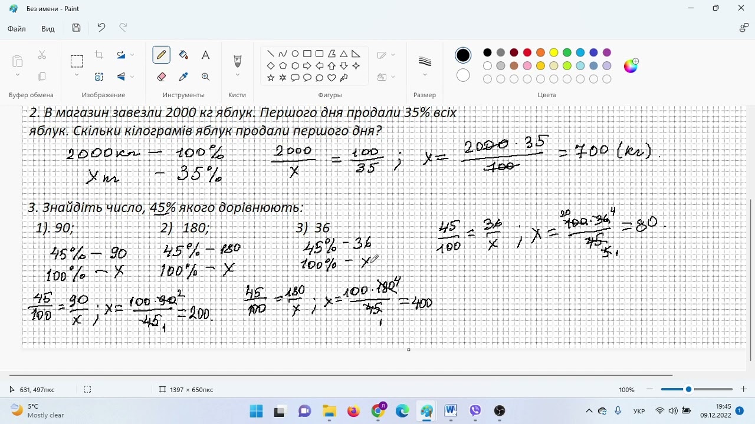755x424 pixels.
Task: Select the Fill bucket tool
Action: [183, 55]
